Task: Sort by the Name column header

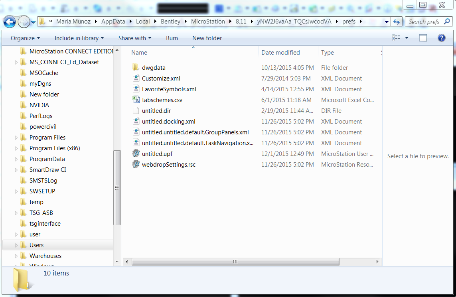Action: click(x=139, y=53)
